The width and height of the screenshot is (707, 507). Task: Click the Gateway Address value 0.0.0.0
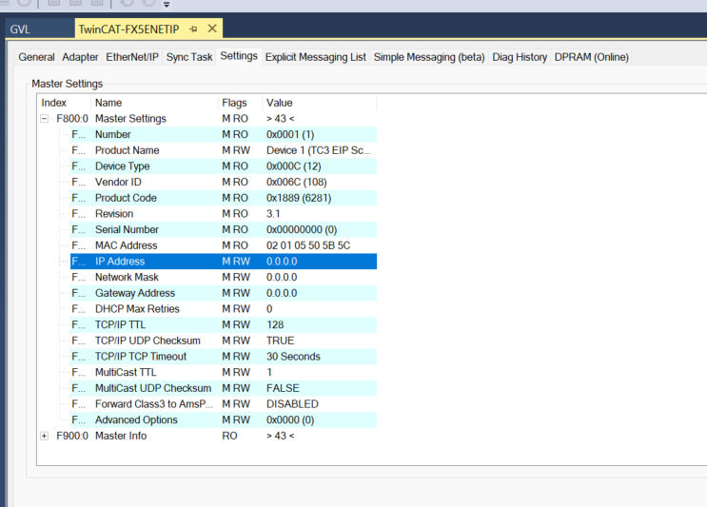pos(282,293)
